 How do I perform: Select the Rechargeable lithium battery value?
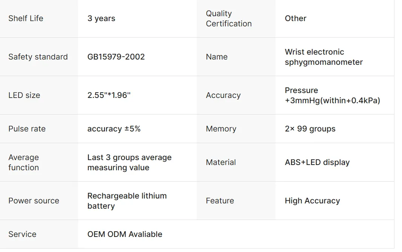(x=127, y=200)
